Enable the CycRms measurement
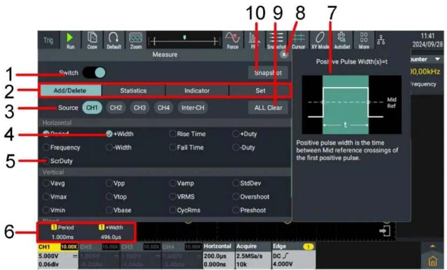The width and height of the screenshot is (447, 270). 172,210
